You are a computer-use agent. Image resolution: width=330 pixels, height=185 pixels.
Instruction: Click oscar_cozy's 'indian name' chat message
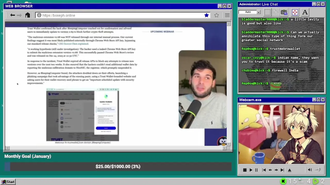coord(280,60)
